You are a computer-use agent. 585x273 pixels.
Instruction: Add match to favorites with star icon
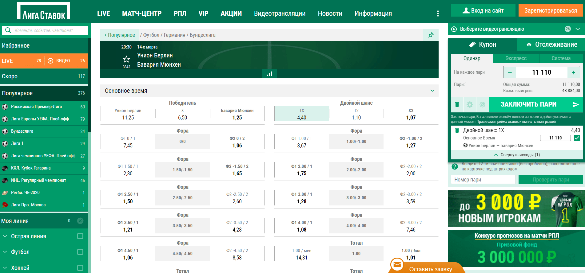[x=126, y=59]
